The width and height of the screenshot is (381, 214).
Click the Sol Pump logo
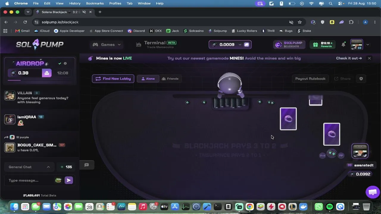[40, 45]
